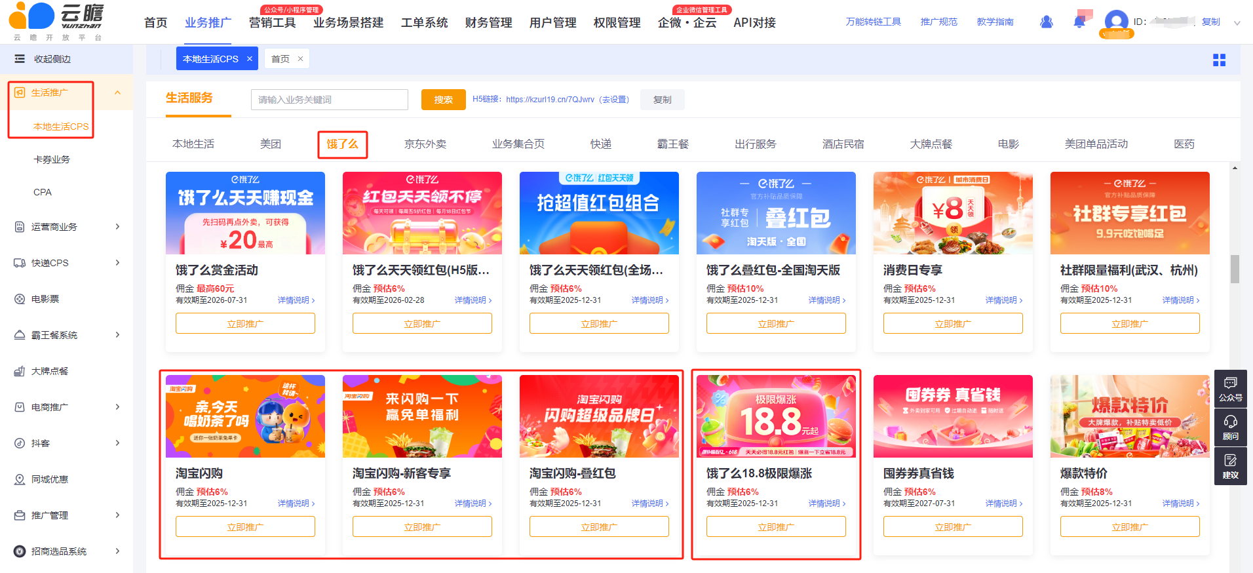Click 立即推广 for 饿了么18.8极限爆涨
The image size is (1253, 573).
tap(776, 526)
